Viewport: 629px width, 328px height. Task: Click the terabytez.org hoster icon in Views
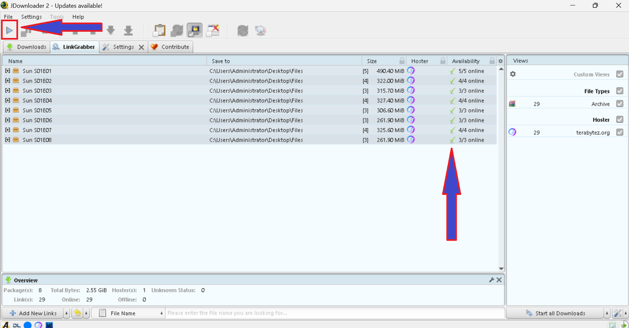[513, 132]
